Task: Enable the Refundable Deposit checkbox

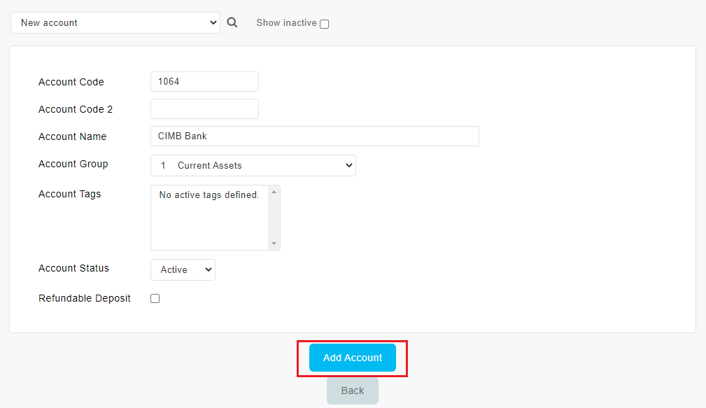Action: (155, 299)
